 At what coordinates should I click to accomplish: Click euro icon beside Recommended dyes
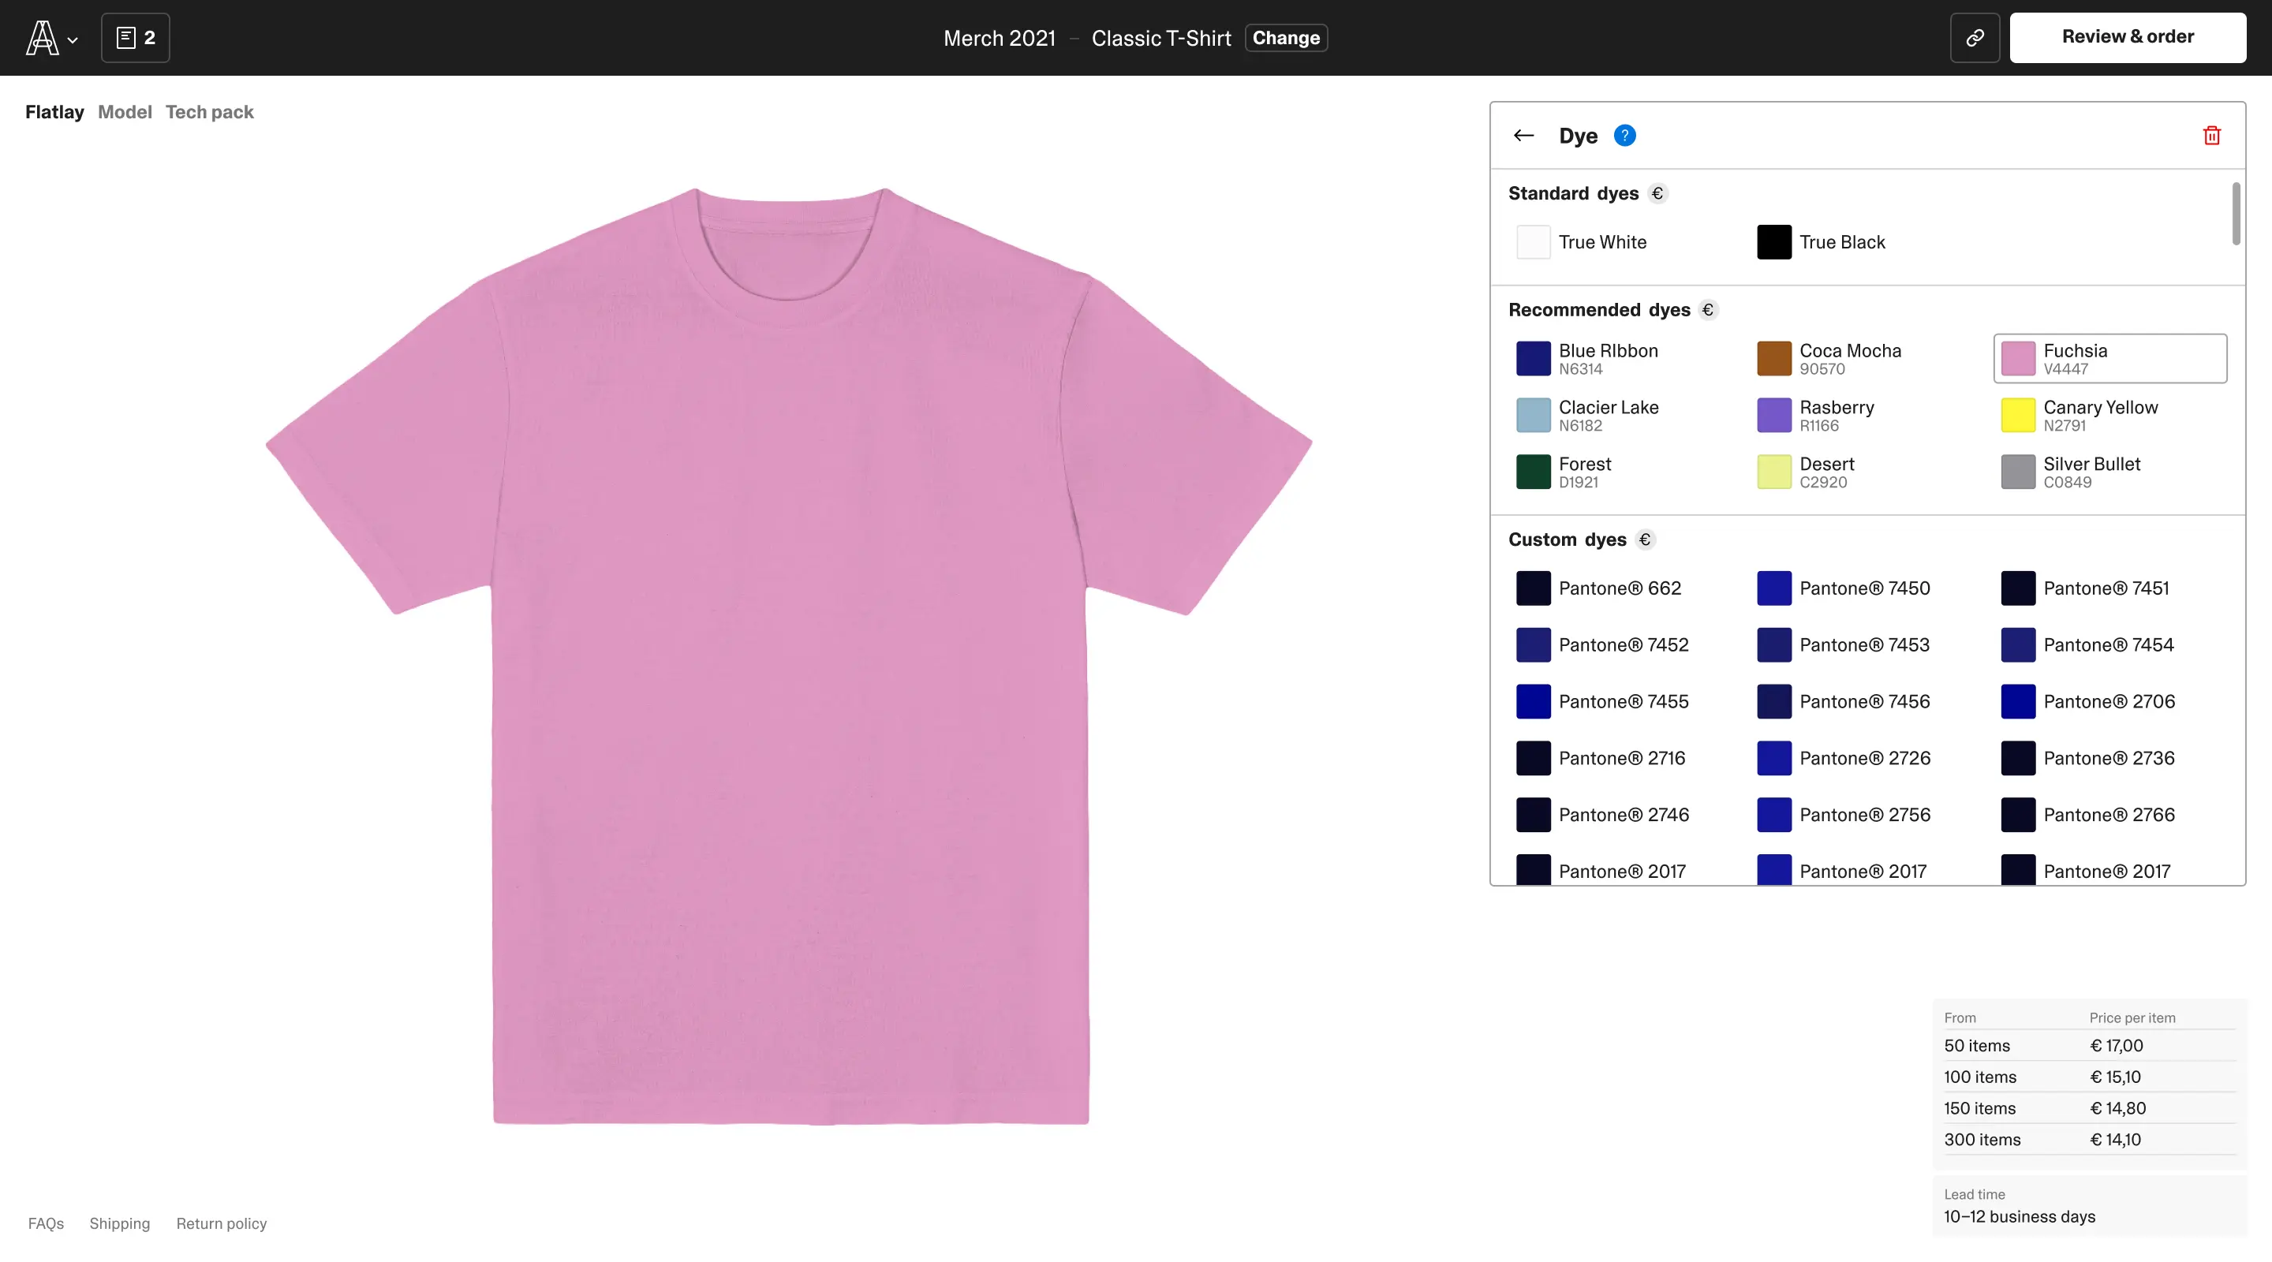[x=1707, y=311]
